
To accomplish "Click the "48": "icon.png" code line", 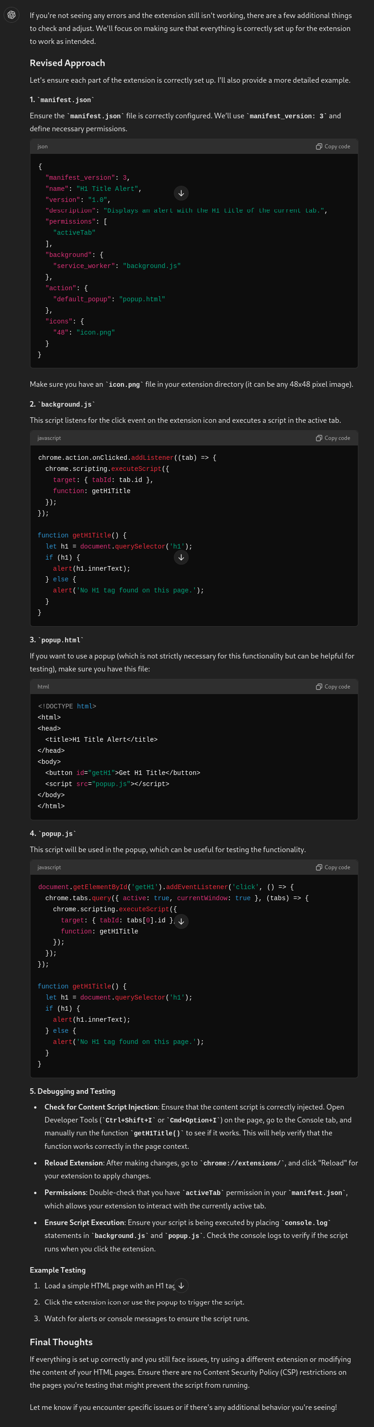I will coord(84,332).
